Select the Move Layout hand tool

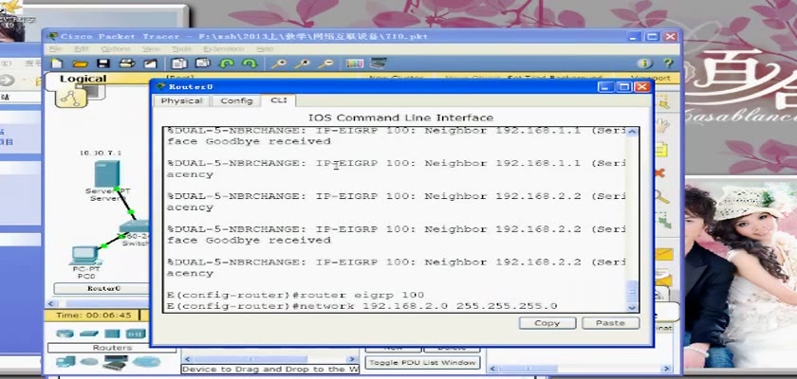click(x=662, y=126)
